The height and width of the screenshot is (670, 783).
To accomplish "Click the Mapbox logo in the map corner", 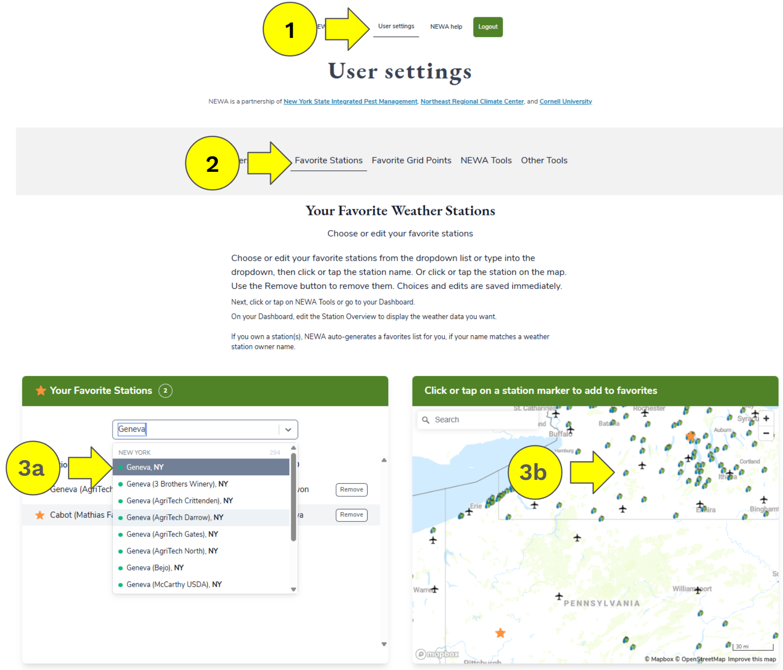I will [437, 654].
